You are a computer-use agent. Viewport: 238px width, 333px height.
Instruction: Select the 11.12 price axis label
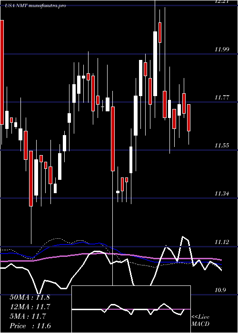coord(222,242)
